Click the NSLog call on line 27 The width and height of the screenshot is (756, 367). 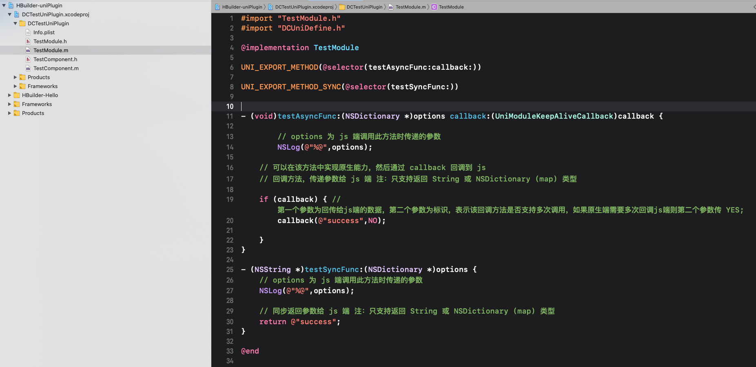tap(307, 291)
